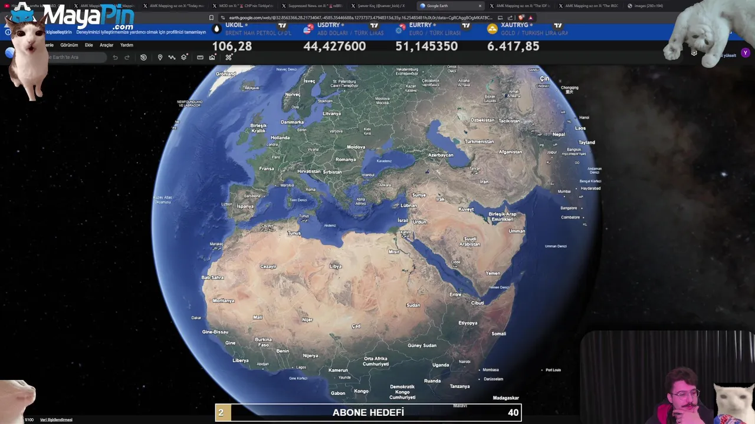Click the Azerbaycan label on globe
Viewport: 755px width, 424px height.
(x=441, y=155)
